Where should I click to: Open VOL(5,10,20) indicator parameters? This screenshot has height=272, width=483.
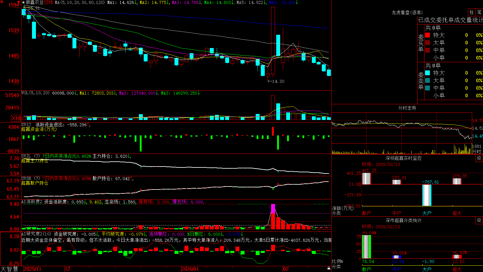(35, 93)
